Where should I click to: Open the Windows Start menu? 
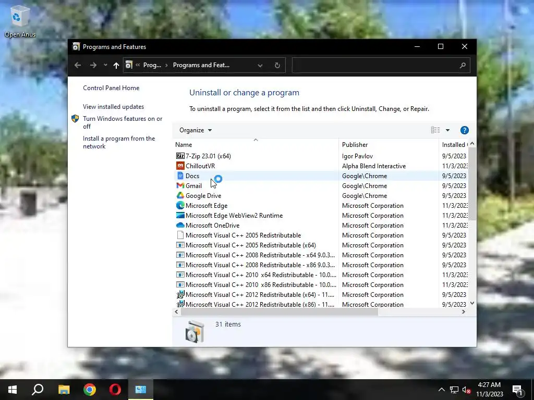point(13,390)
